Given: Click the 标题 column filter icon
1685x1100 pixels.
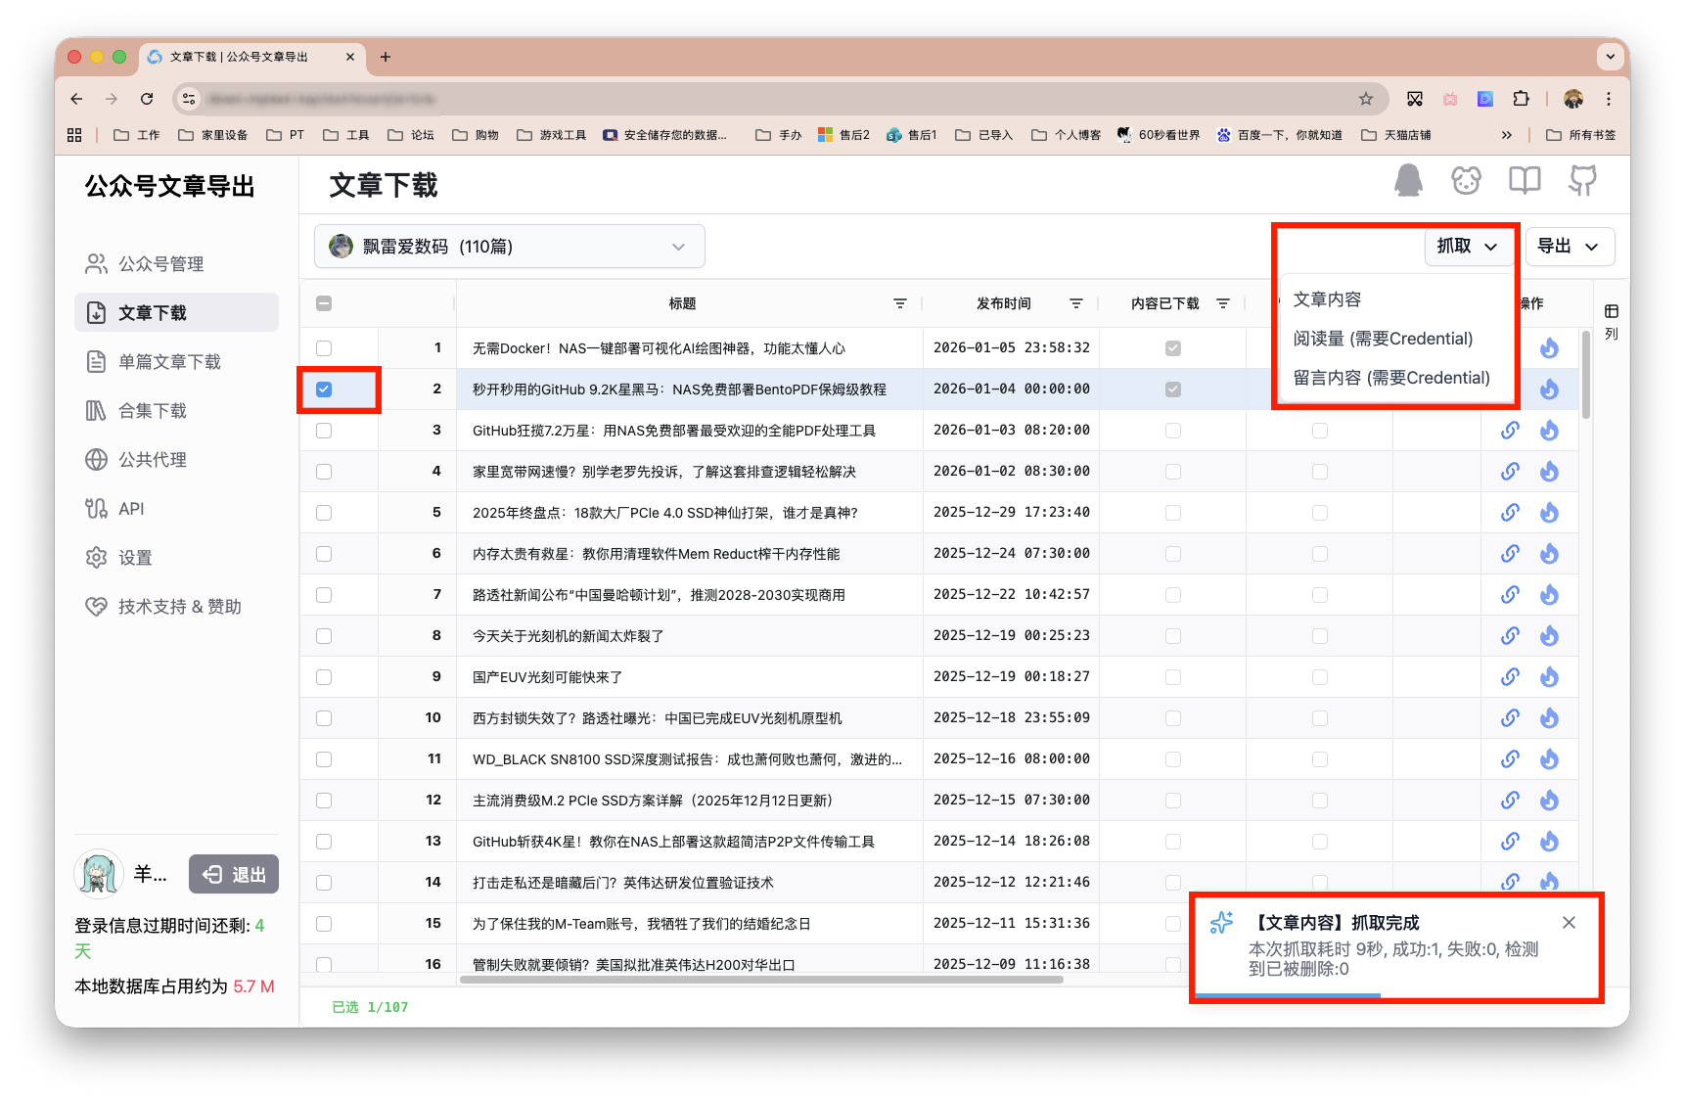Looking at the screenshot, I should 900,303.
